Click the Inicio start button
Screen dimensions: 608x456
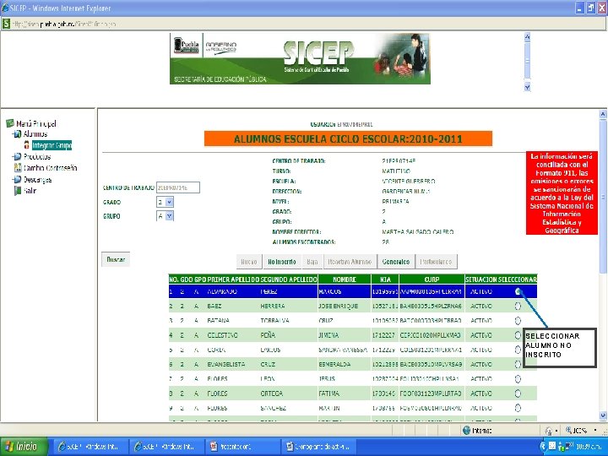[24, 447]
